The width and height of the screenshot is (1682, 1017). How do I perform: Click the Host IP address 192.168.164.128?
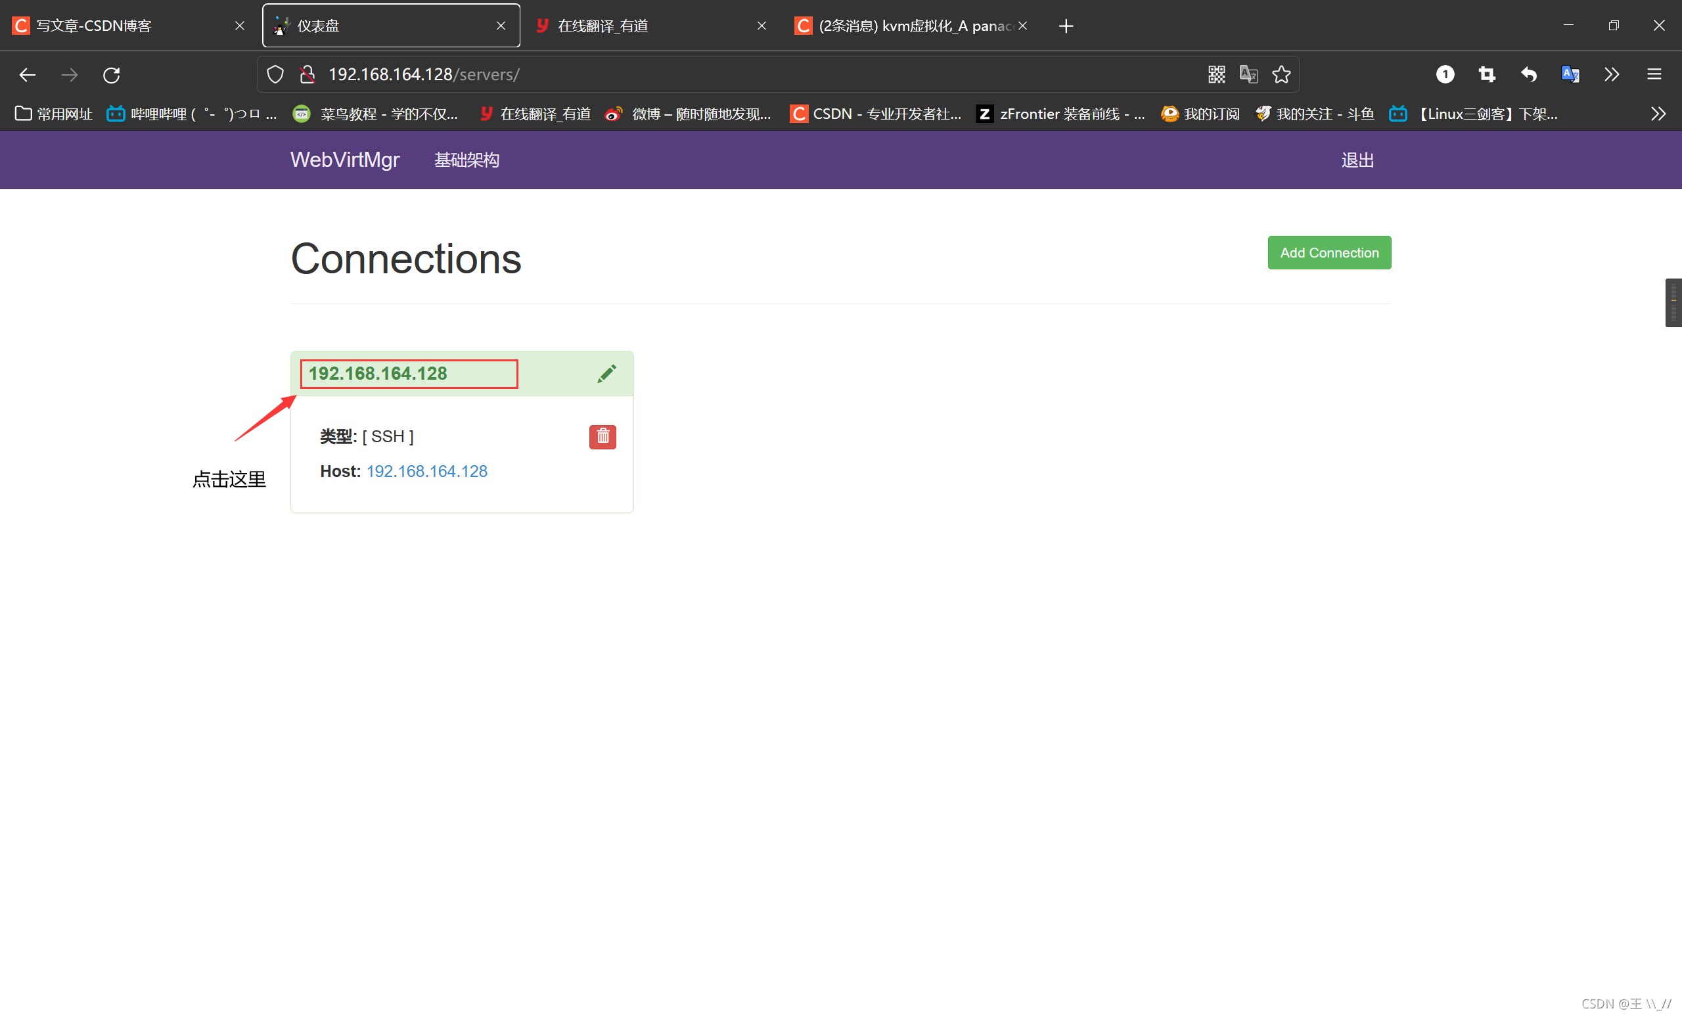(426, 470)
